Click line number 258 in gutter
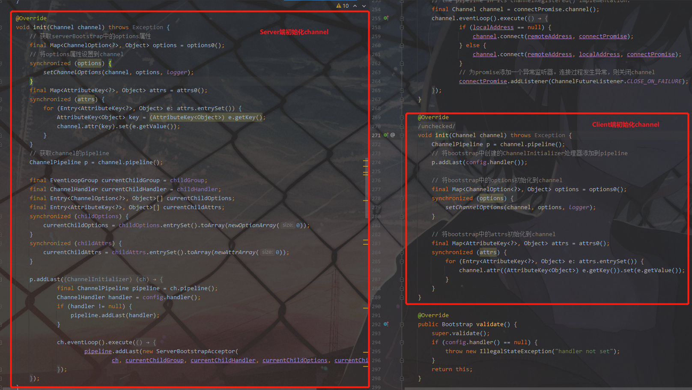 point(376,27)
